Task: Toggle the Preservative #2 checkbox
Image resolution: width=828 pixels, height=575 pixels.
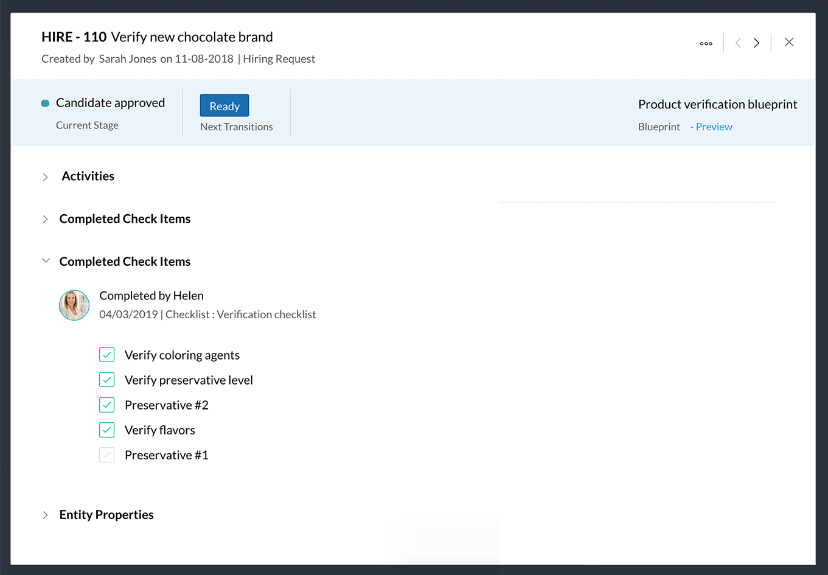Action: [107, 405]
